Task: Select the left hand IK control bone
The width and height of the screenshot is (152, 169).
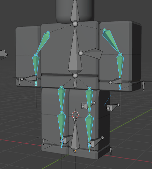Action: (29, 78)
